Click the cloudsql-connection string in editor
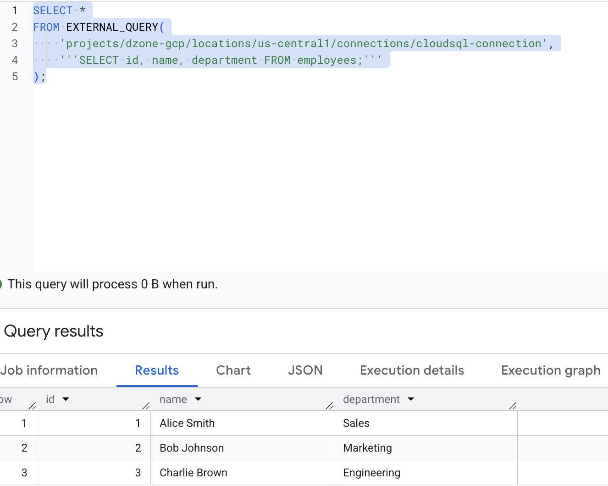The image size is (608, 486). click(x=479, y=44)
